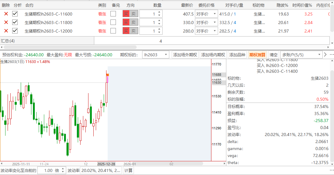Viewport: 334px width, 175px height.
Task: Enable 备兑 checkbox for lh2603-C-11800
Action: 113,23
